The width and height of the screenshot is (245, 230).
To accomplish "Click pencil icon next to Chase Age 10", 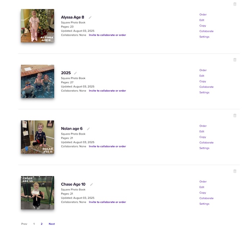I will coord(92,185).
